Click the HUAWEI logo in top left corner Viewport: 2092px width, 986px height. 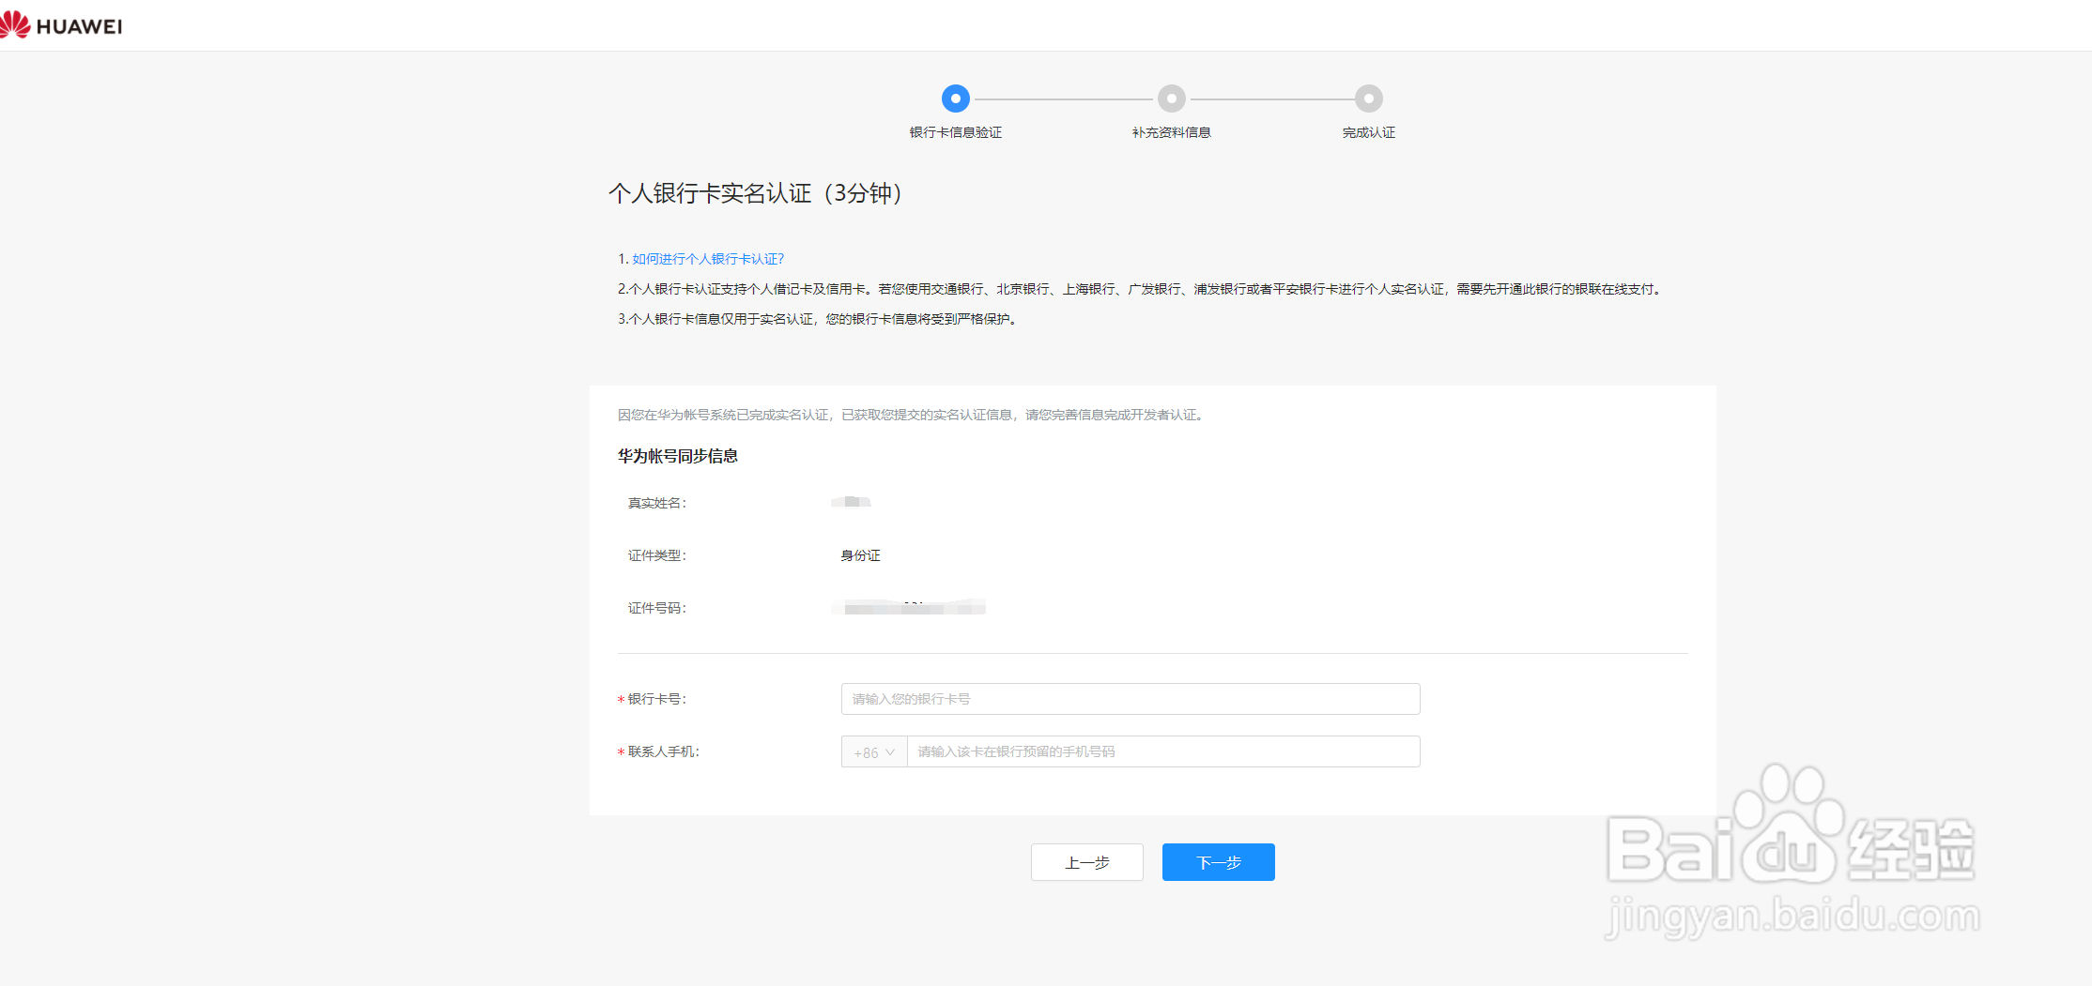pyautogui.click(x=62, y=24)
